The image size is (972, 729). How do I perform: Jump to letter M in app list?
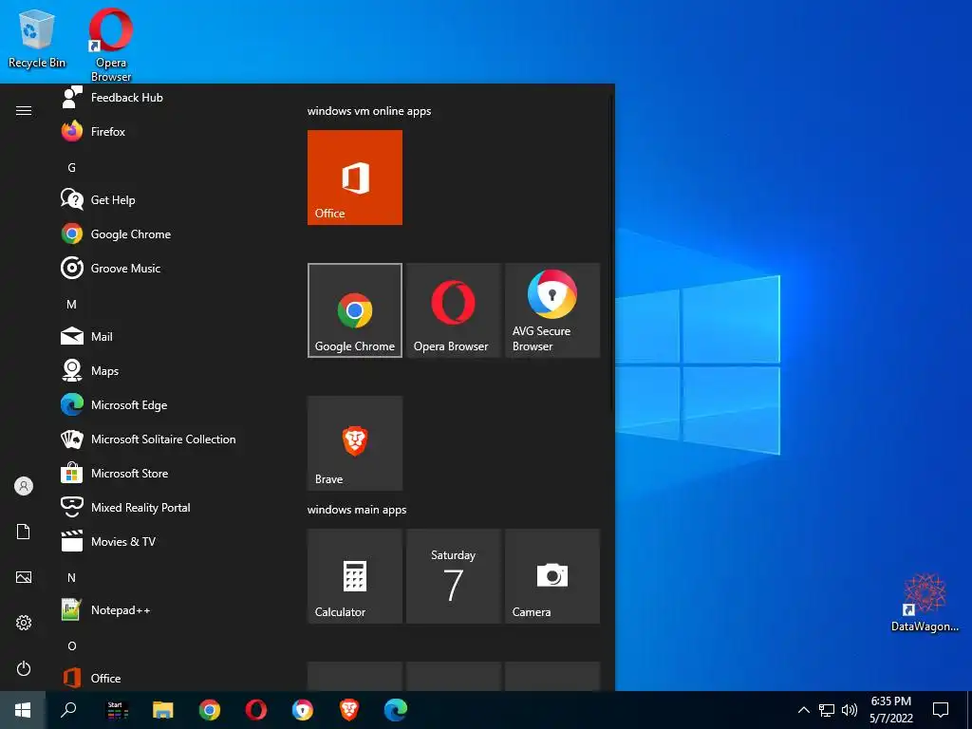(x=72, y=305)
